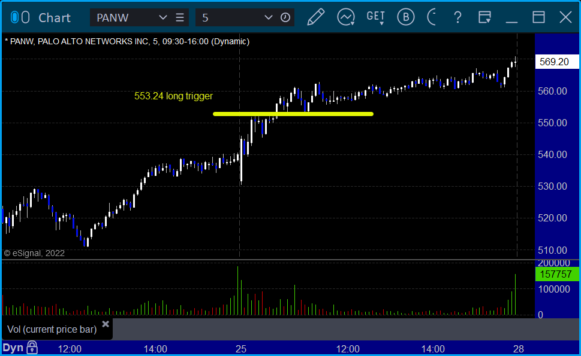Click the 157757 volume value tag
The height and width of the screenshot is (356, 581).
pyautogui.click(x=557, y=274)
